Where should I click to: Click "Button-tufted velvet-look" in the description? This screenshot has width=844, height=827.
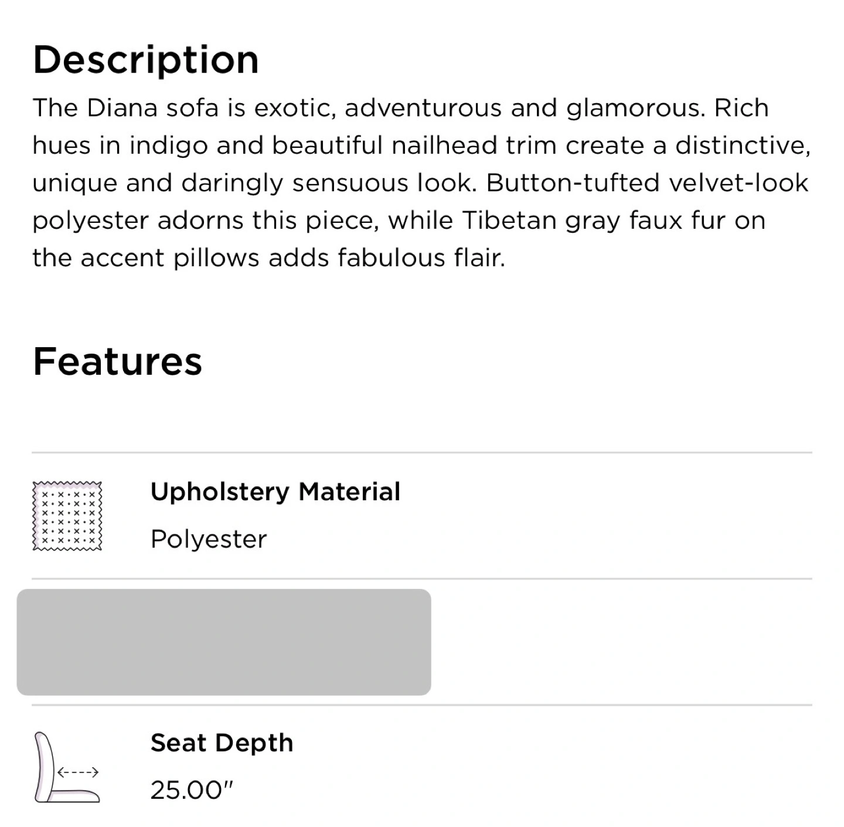[x=647, y=183]
